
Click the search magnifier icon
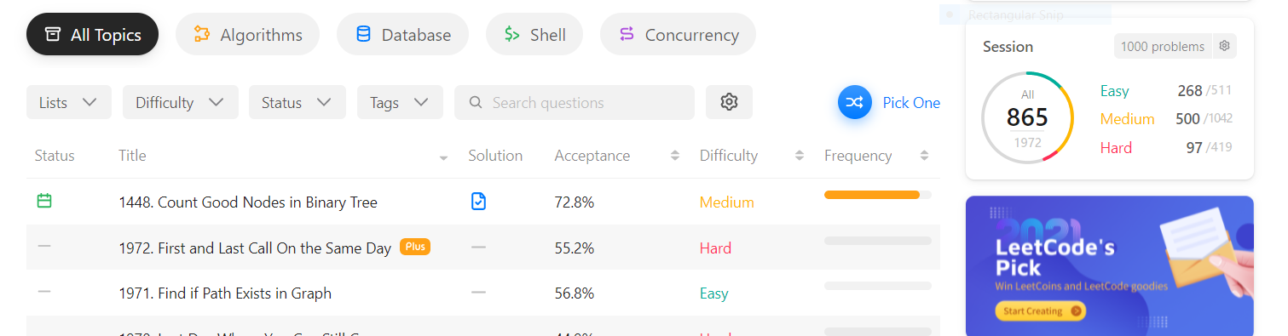point(476,103)
